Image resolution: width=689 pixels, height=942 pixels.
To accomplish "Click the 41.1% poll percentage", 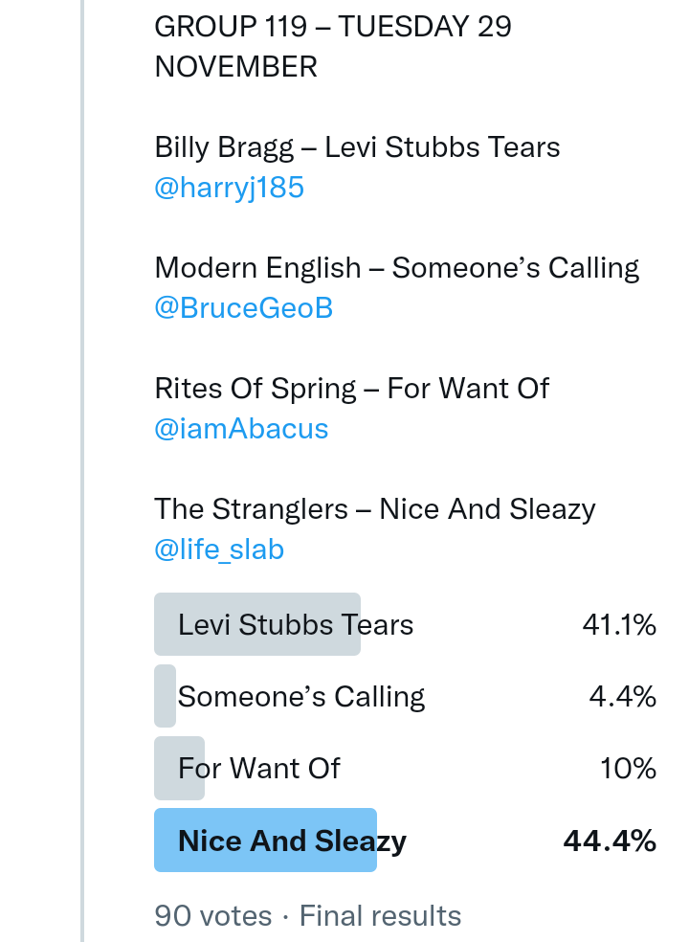I will pos(618,625).
